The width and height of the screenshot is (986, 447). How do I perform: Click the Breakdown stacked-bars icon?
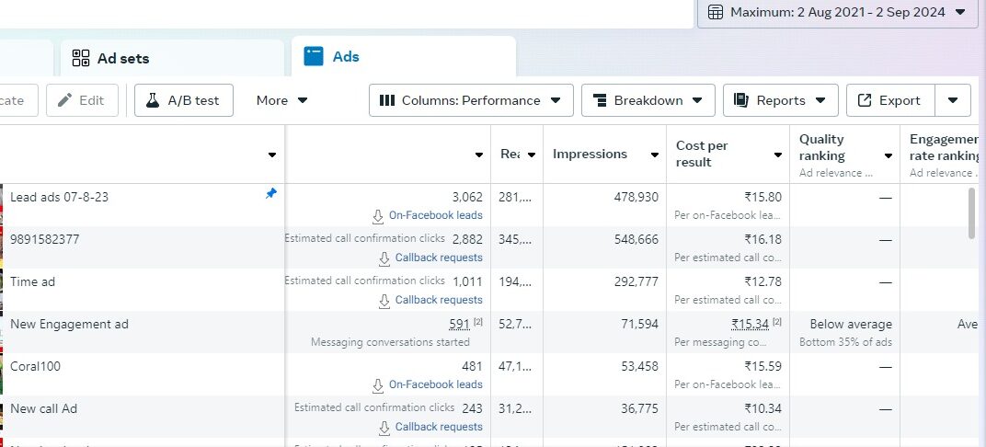(600, 100)
